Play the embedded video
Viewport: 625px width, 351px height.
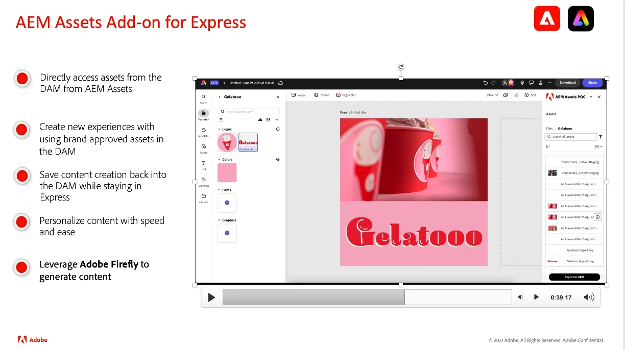point(211,297)
